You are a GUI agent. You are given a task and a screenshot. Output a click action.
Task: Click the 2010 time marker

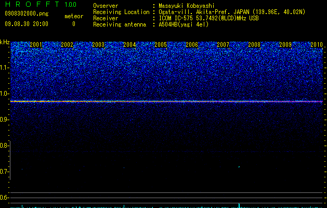[x=317, y=45]
